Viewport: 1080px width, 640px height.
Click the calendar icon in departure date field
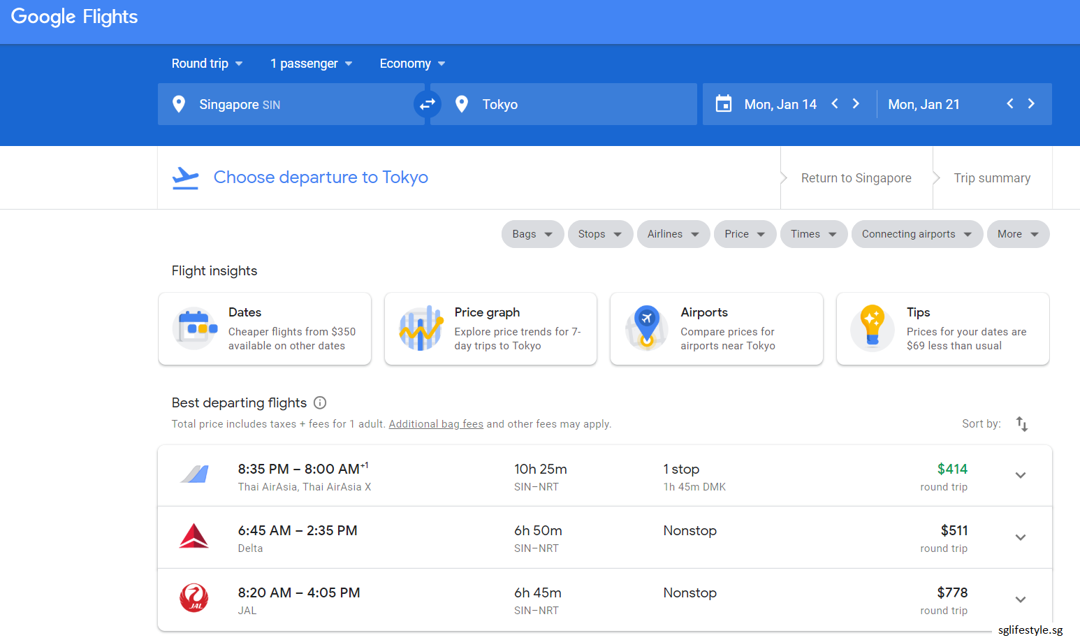(x=724, y=104)
